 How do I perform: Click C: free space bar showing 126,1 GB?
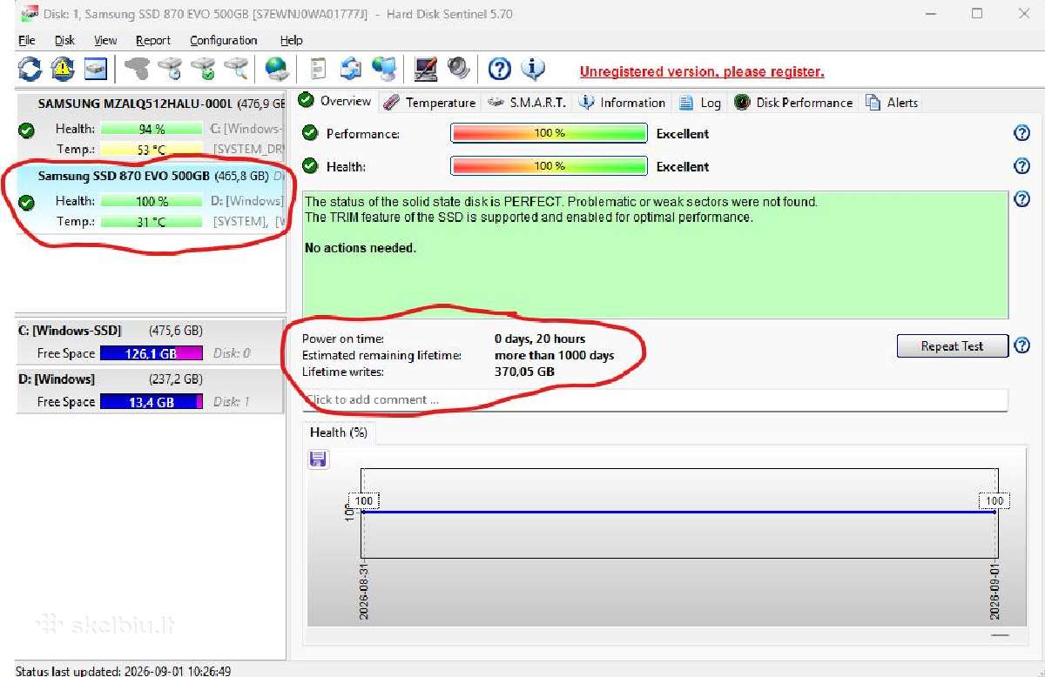pyautogui.click(x=152, y=353)
